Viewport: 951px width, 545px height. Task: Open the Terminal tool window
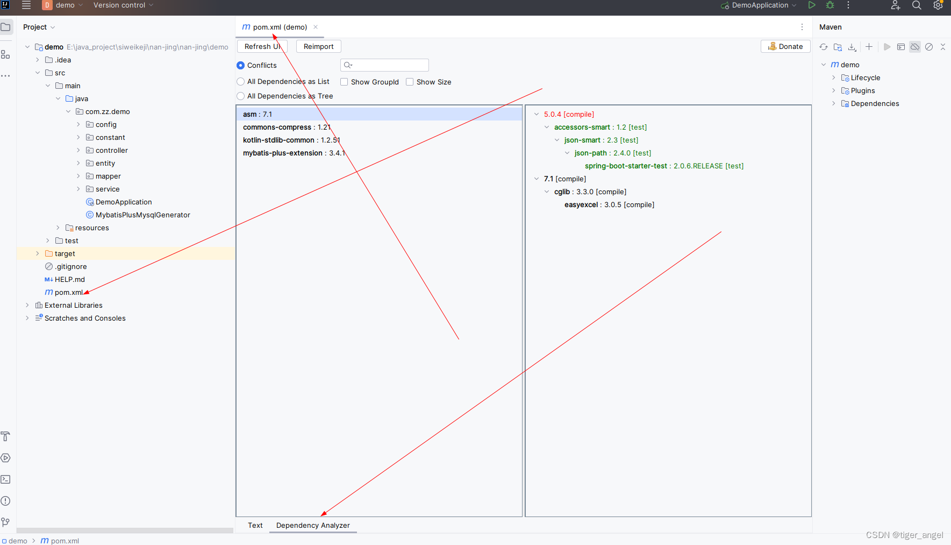point(6,479)
